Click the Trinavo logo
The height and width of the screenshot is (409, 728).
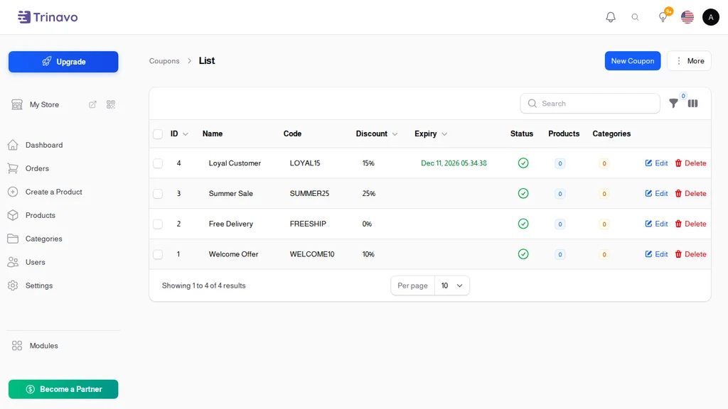click(48, 17)
